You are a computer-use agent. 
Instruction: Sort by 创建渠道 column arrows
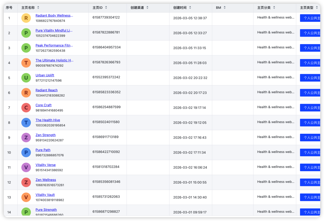(147, 7)
